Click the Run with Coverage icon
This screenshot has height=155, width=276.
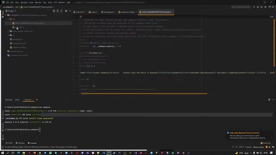(x=262, y=7)
